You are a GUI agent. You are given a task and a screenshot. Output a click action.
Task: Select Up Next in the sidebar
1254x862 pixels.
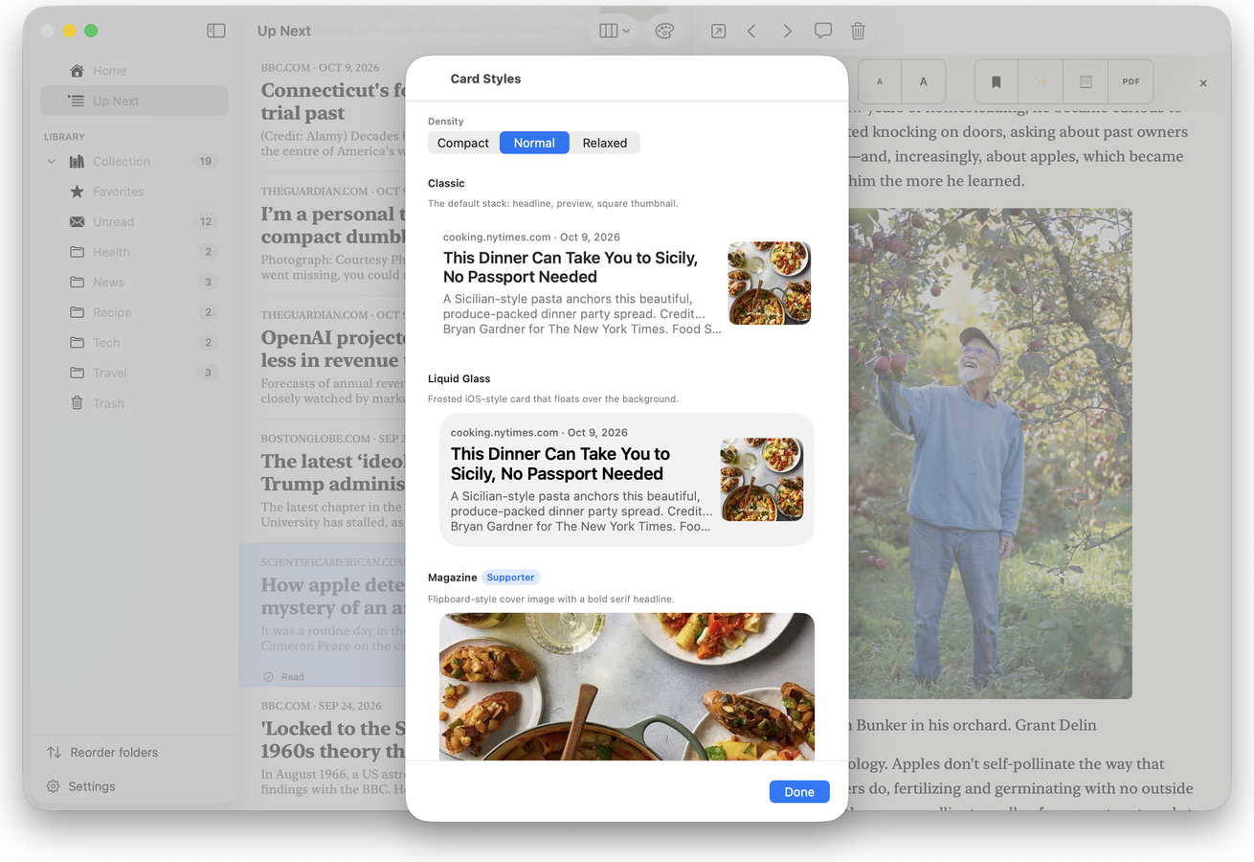pos(134,101)
